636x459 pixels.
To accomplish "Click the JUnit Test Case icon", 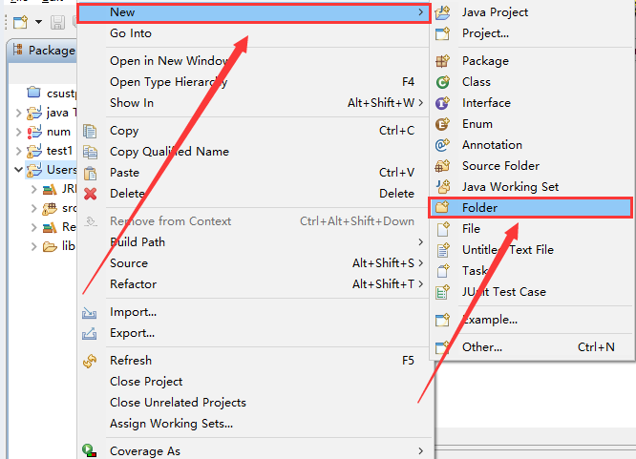I will tap(442, 292).
